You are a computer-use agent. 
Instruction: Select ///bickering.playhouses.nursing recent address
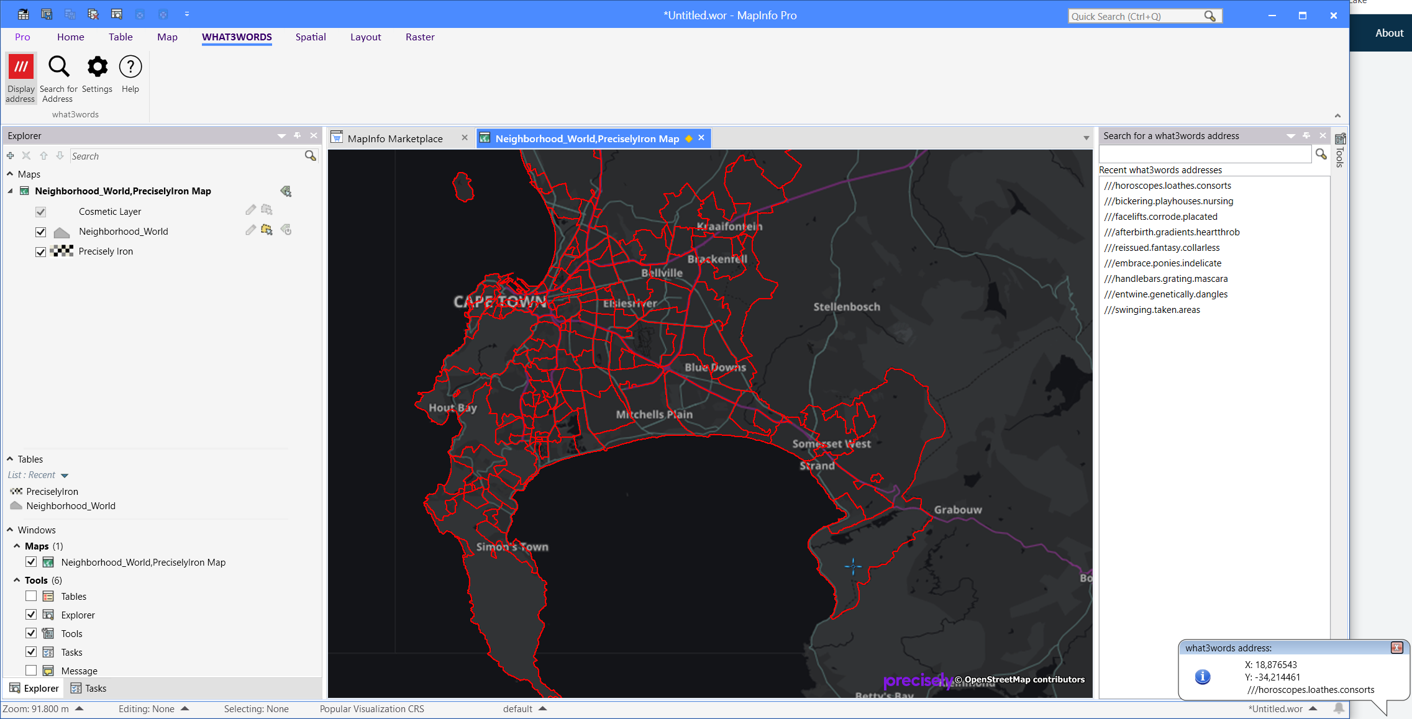pyautogui.click(x=1168, y=201)
